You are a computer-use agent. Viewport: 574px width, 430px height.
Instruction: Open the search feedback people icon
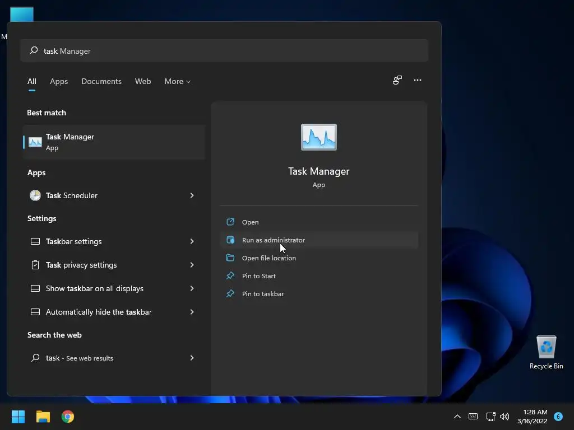pos(397,80)
